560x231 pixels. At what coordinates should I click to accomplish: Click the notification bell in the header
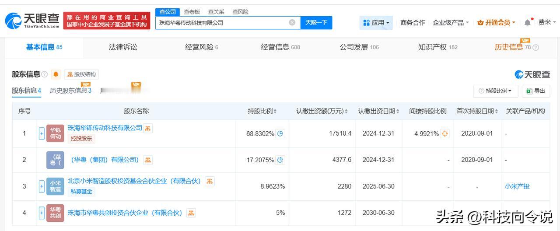point(528,23)
